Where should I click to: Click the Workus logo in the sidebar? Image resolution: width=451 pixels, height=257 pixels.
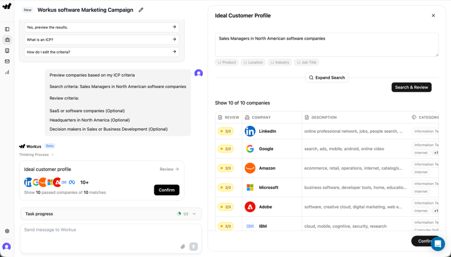click(7, 6)
